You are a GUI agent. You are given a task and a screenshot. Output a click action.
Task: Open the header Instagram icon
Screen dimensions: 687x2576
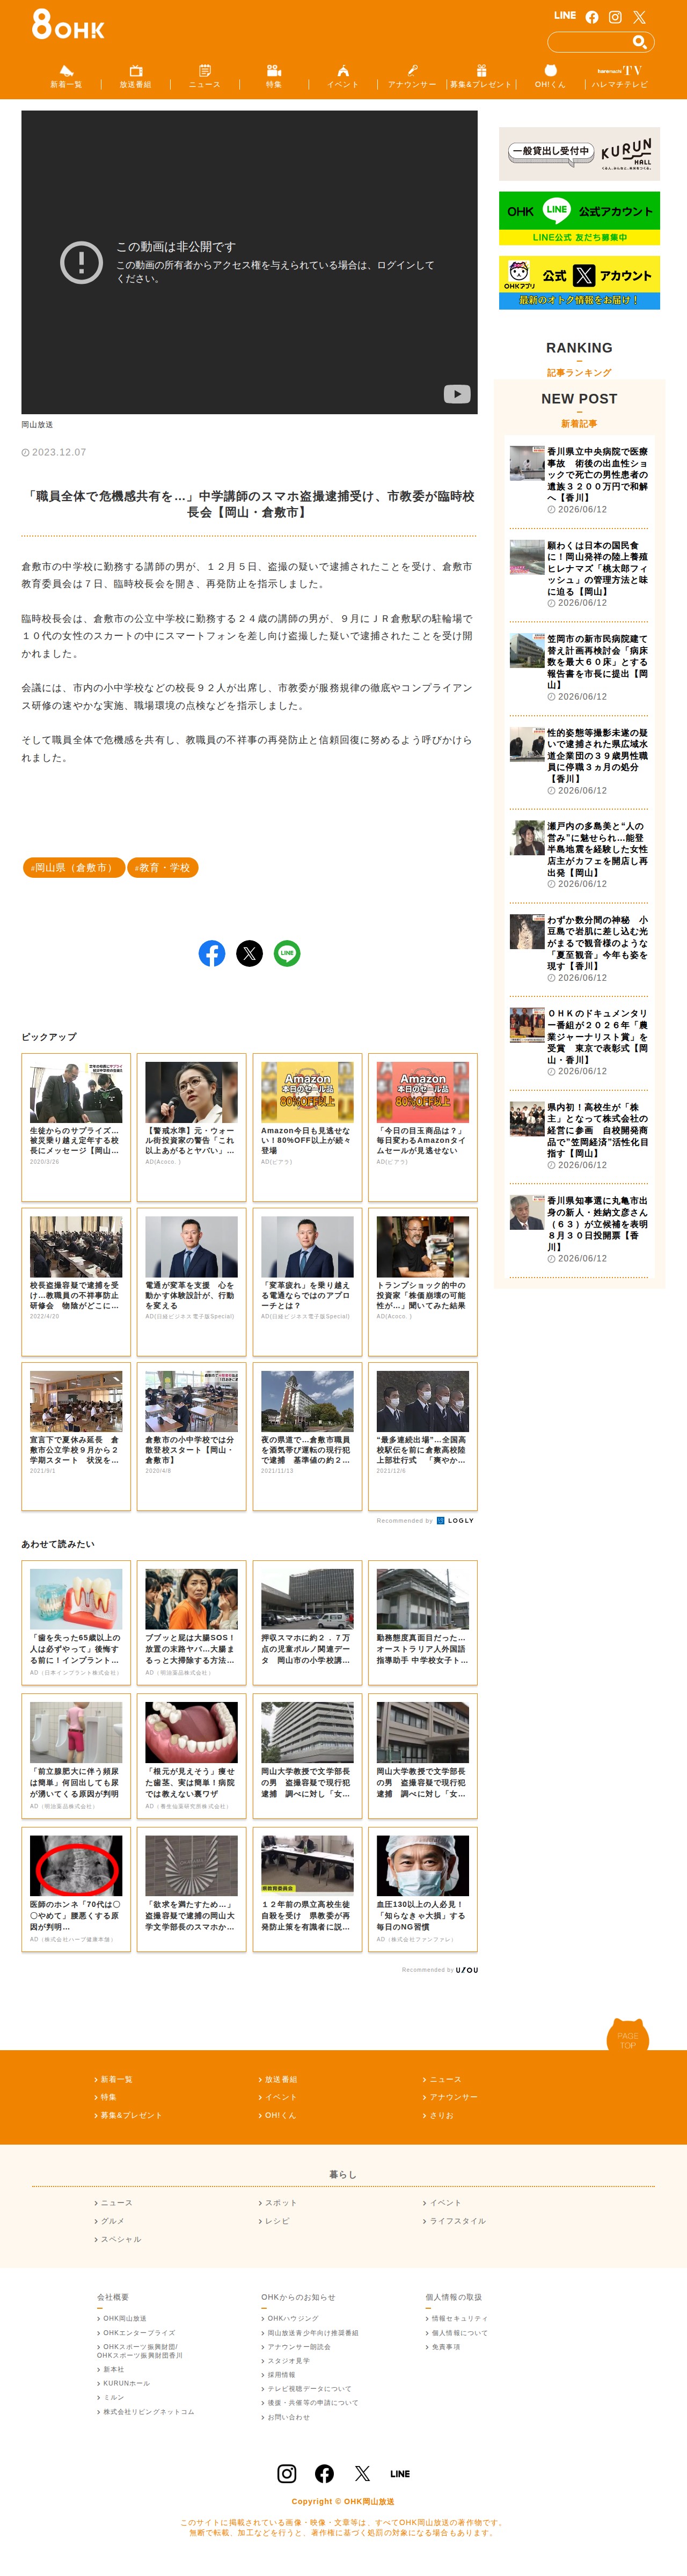615,17
